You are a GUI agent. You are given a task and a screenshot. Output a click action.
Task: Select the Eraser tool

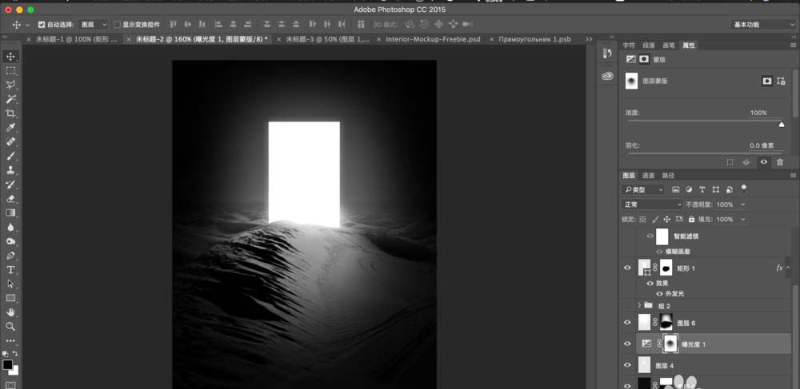point(10,199)
